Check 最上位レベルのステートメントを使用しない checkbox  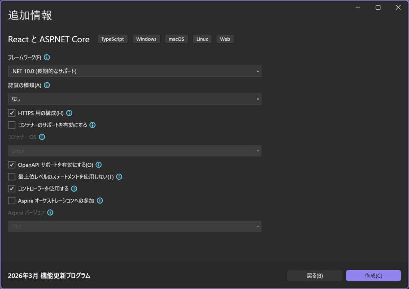12,177
